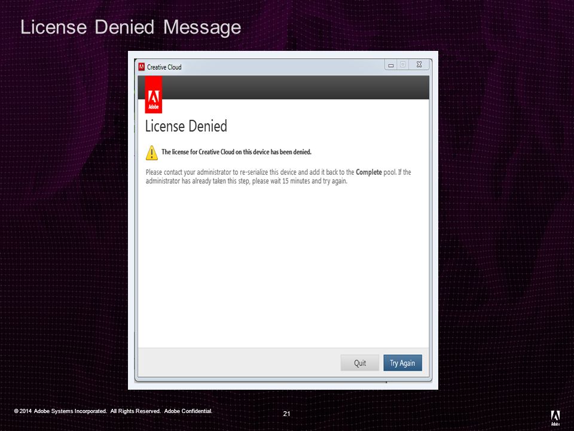Click the slide number 21
574x431 pixels.
pyautogui.click(x=286, y=414)
